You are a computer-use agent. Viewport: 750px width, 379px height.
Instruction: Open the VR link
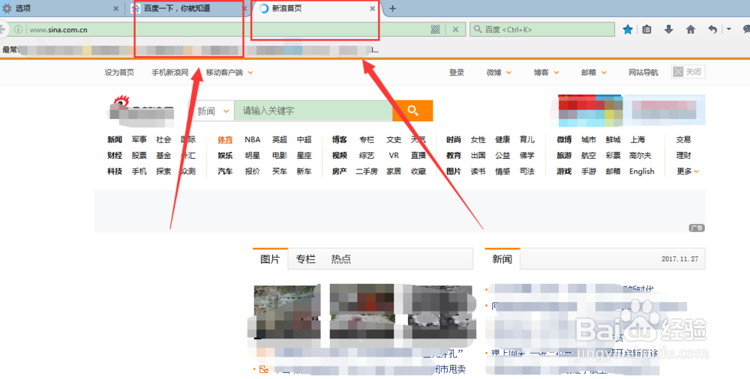(x=394, y=155)
